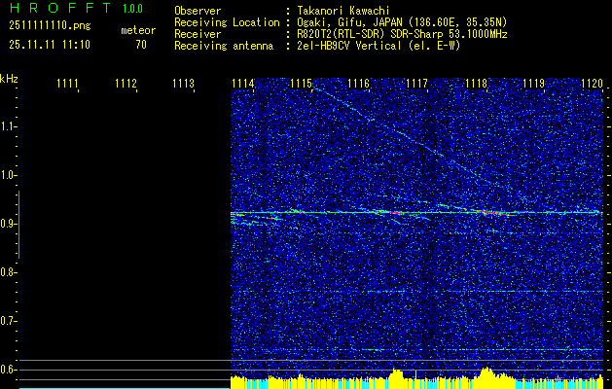
Task: Click the 1112 time marker
Action: click(x=126, y=84)
